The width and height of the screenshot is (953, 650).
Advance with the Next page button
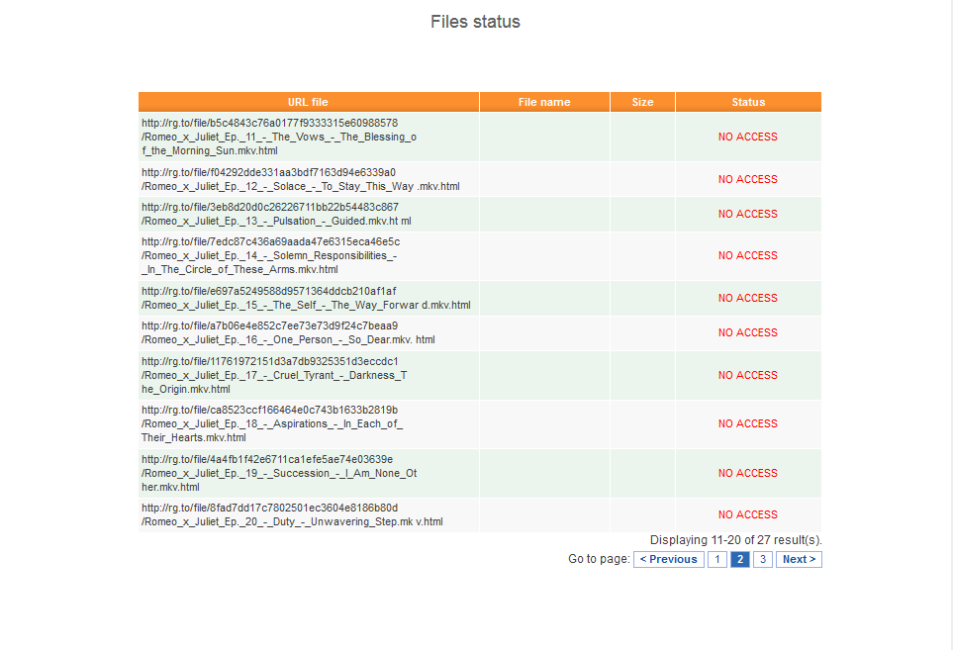(x=799, y=559)
